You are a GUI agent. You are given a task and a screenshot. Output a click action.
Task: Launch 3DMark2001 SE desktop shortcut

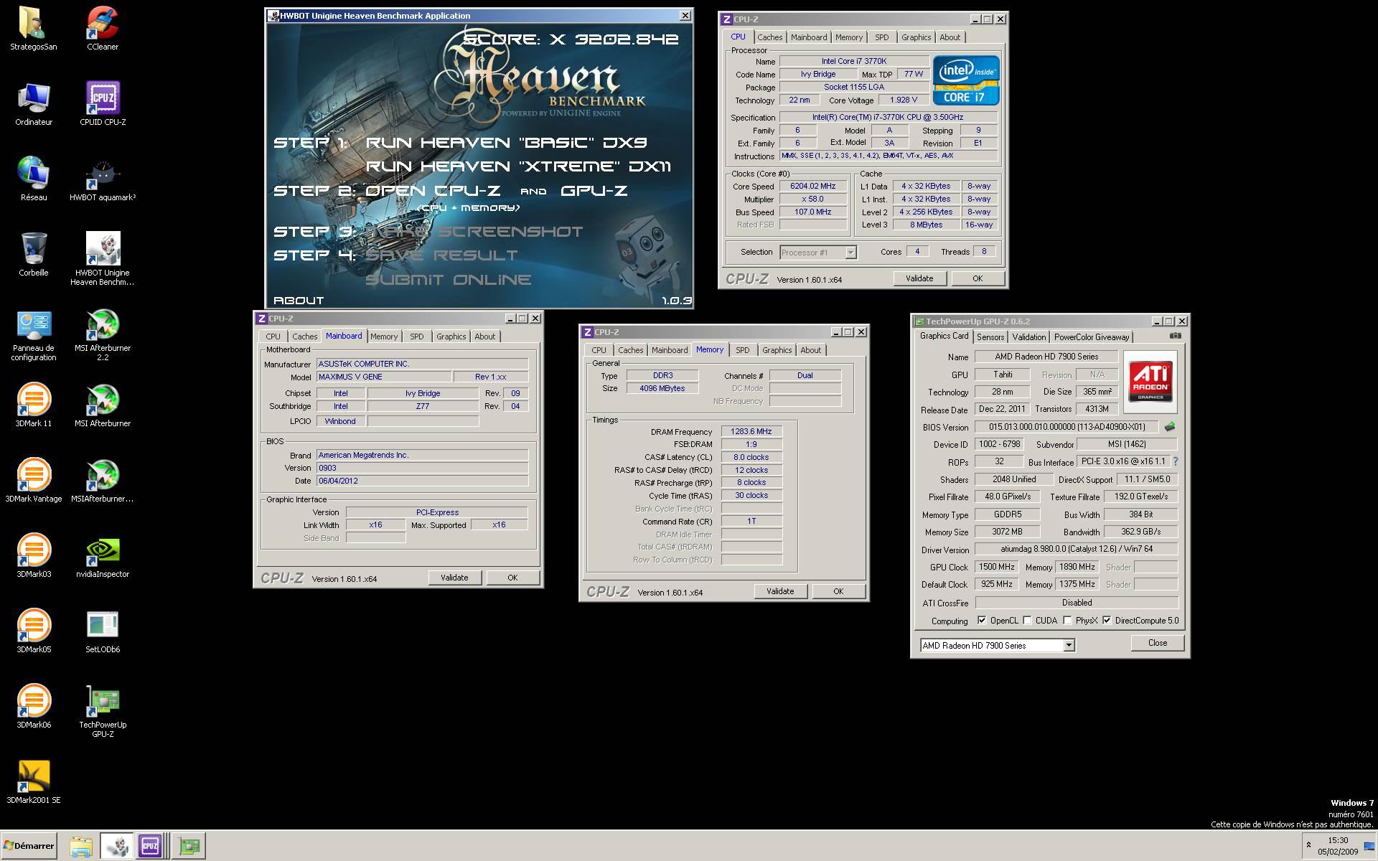click(x=34, y=782)
